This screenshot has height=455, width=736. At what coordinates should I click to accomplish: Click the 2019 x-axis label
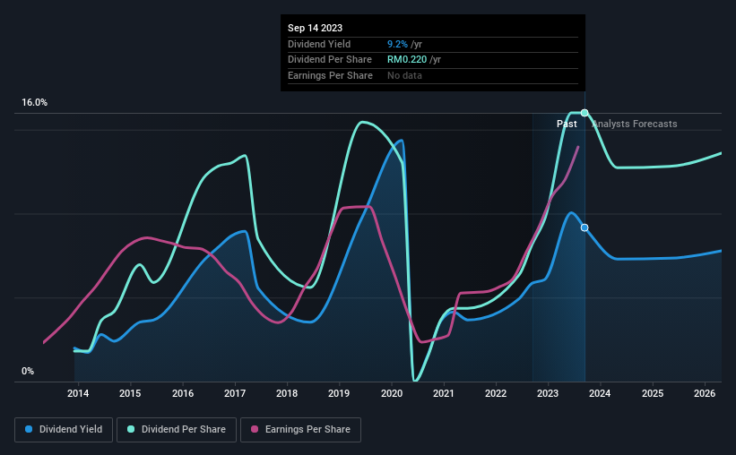(339, 393)
